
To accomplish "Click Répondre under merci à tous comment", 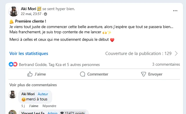I will (x=49, y=106).
